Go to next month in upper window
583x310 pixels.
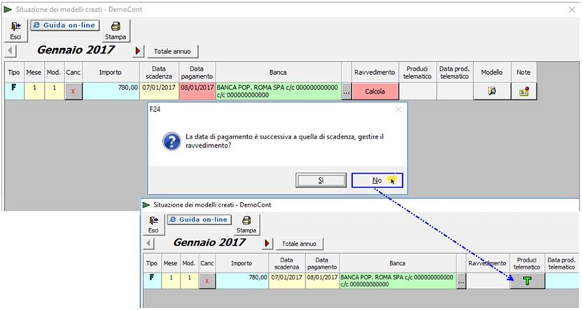pos(138,51)
